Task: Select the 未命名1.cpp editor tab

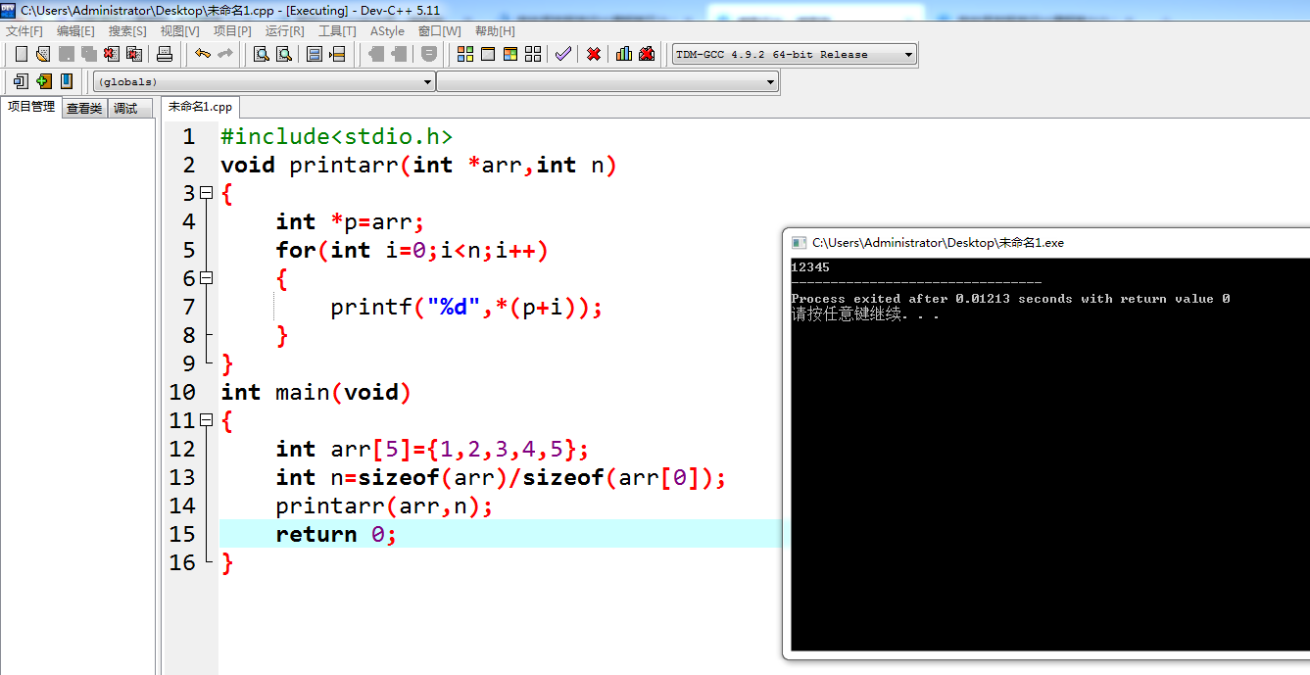Action: 200,107
